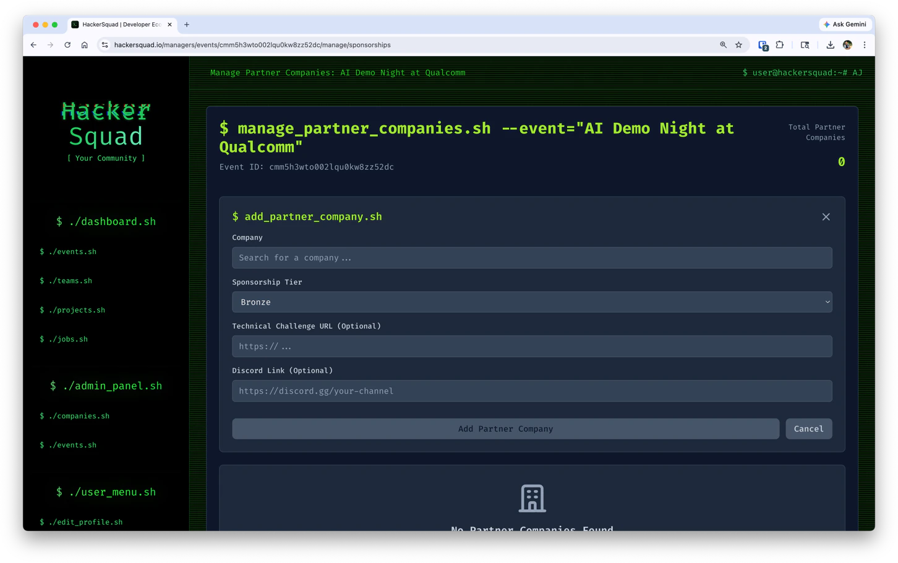This screenshot has width=898, height=563.
Task: Click the Discord Link input field
Action: [532, 391]
